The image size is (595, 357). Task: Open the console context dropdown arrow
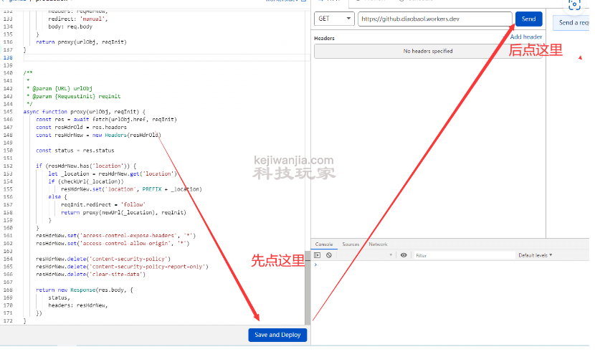391,255
